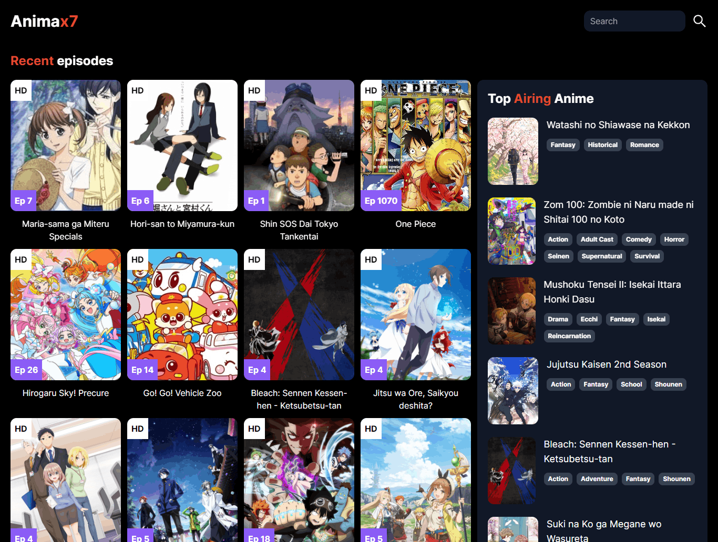Open Jujutsu Kaisen 2nd Season from Top Airing
The image size is (718, 542).
607,364
